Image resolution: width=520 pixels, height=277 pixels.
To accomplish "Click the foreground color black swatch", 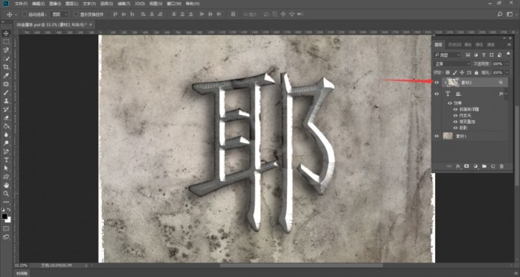I will pyautogui.click(x=4, y=216).
